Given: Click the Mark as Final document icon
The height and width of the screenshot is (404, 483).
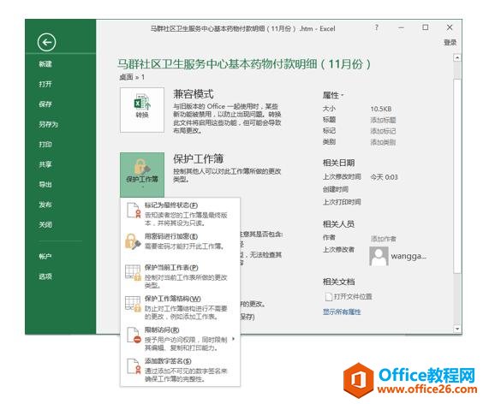Looking at the screenshot, I should point(134,211).
